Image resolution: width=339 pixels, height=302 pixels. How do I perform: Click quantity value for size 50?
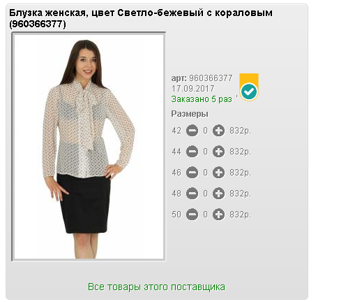pos(205,215)
